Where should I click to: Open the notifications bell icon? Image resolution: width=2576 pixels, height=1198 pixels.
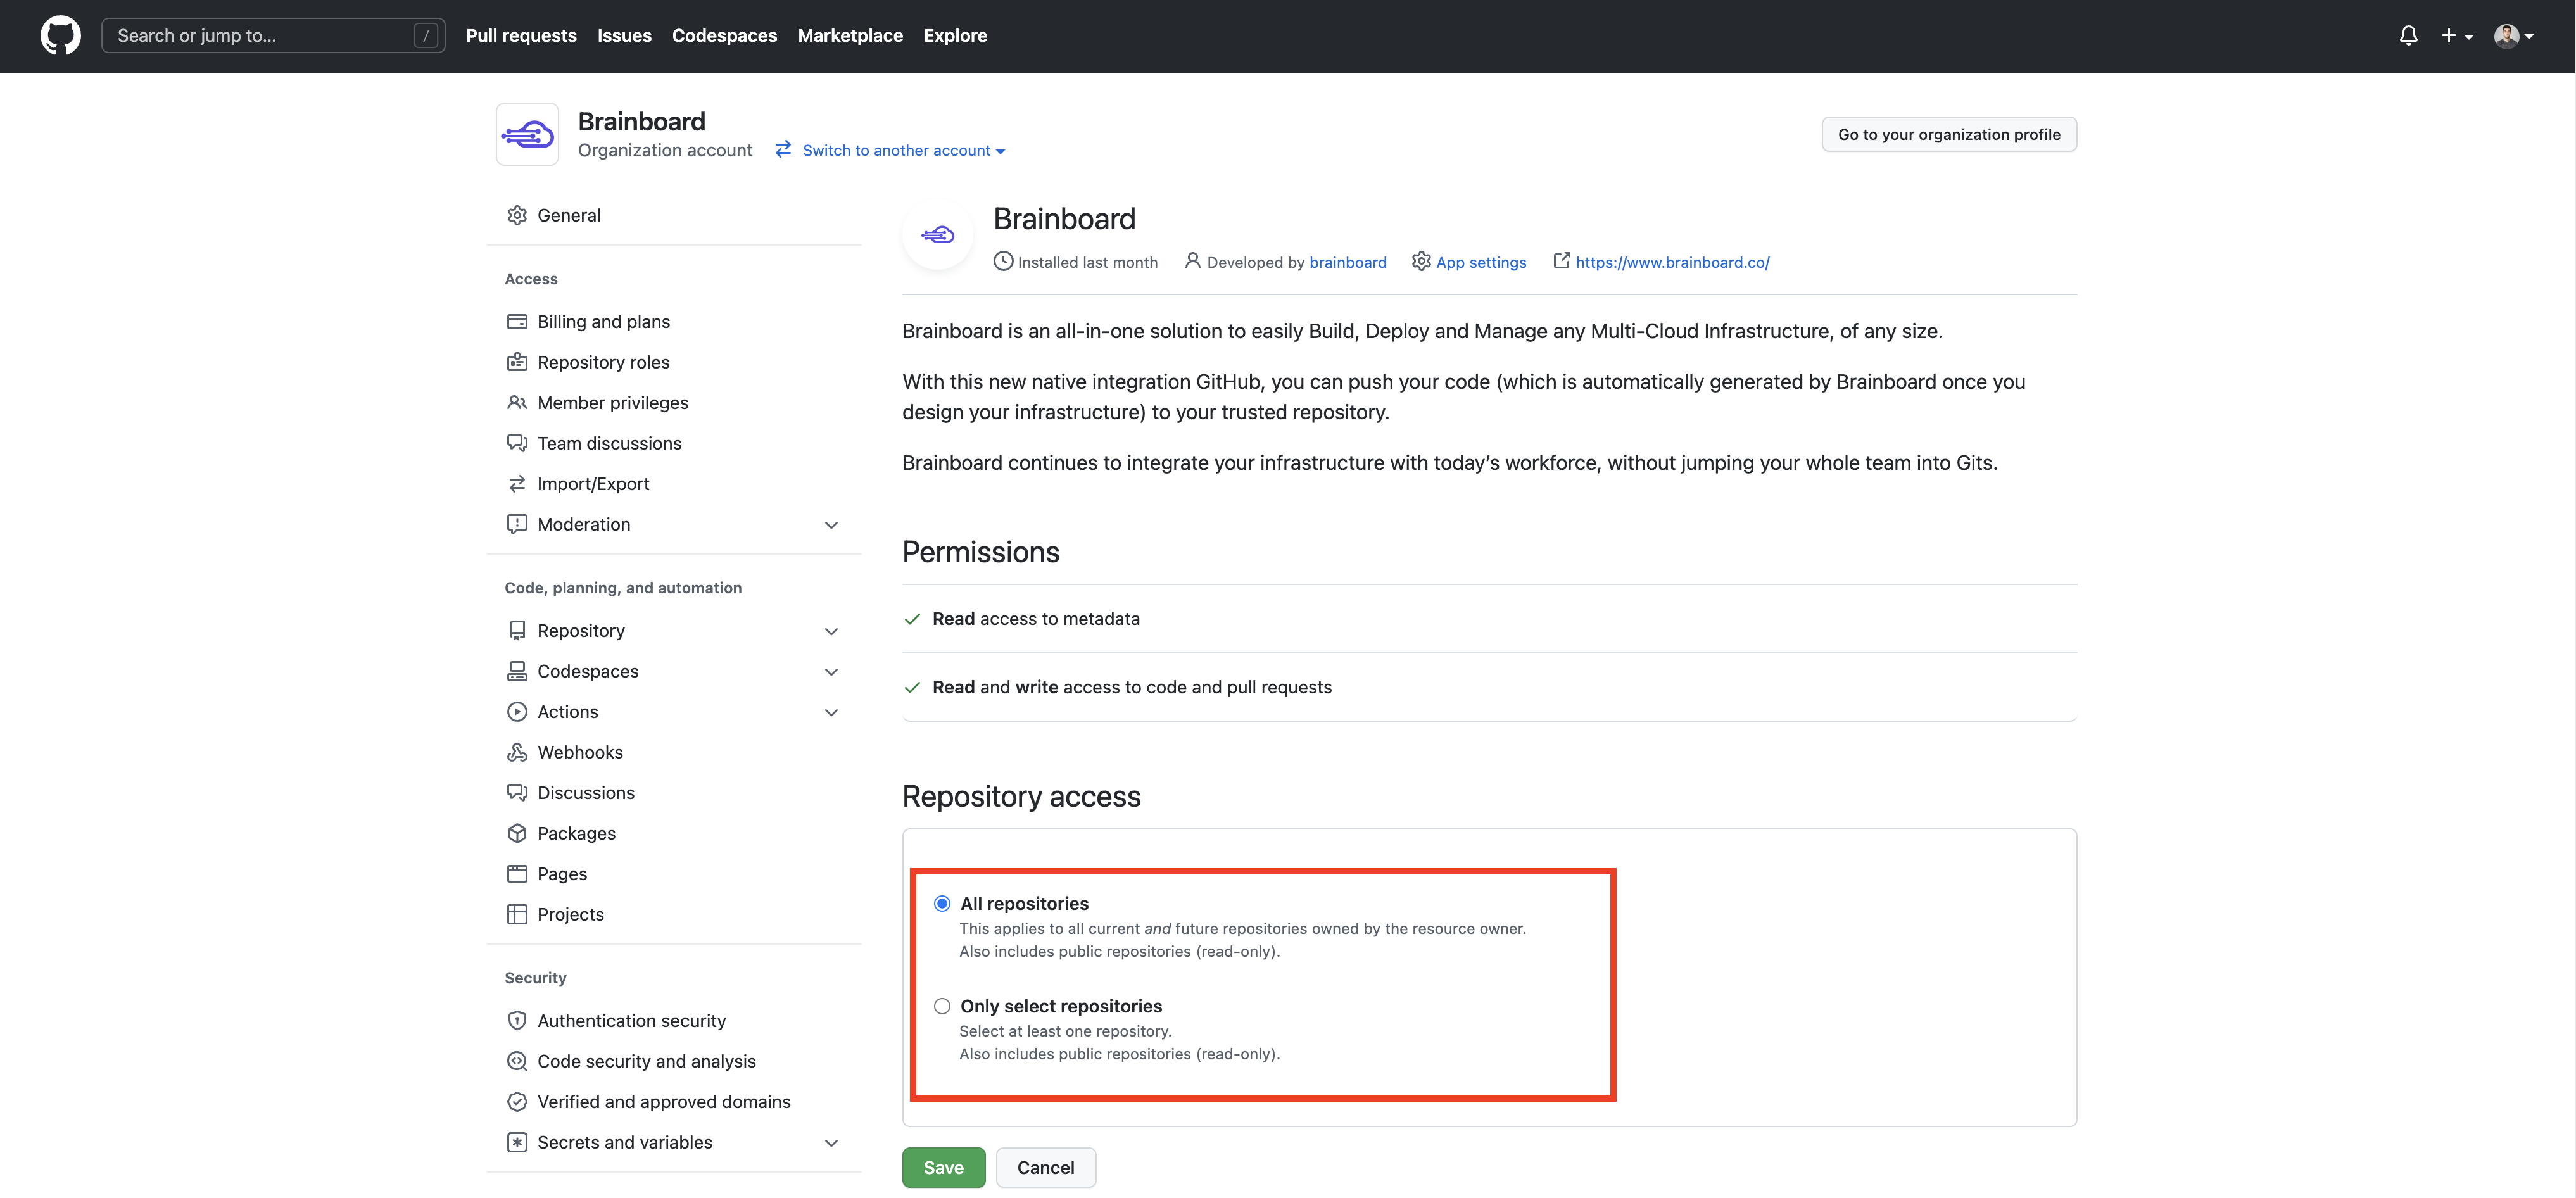tap(2408, 35)
